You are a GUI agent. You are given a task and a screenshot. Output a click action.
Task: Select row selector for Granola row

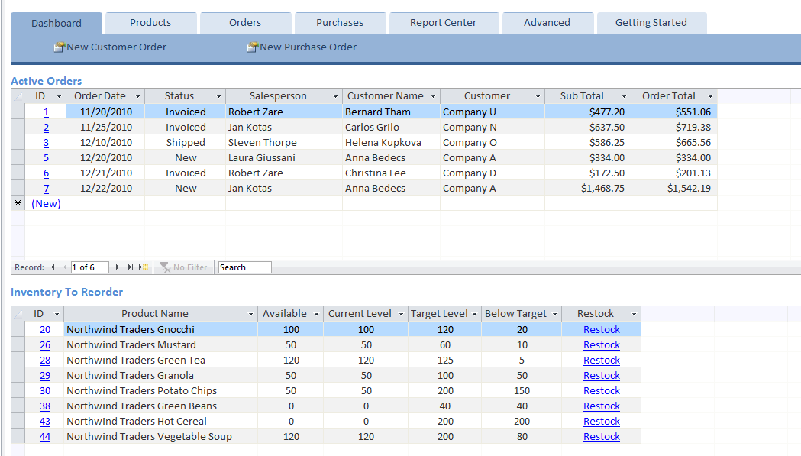point(18,376)
